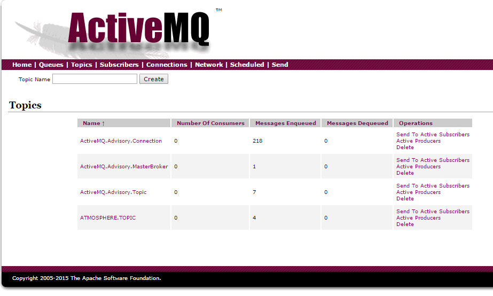Send To Active Subscribers for ATMOSPHERE.TOPIC
Screen dimensions: 493x296
coord(433,211)
